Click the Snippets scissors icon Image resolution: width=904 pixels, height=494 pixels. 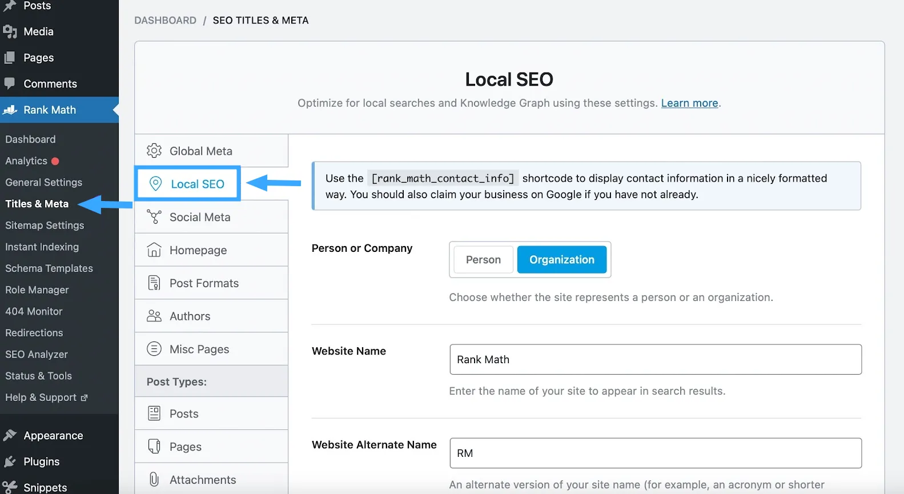(x=10, y=487)
